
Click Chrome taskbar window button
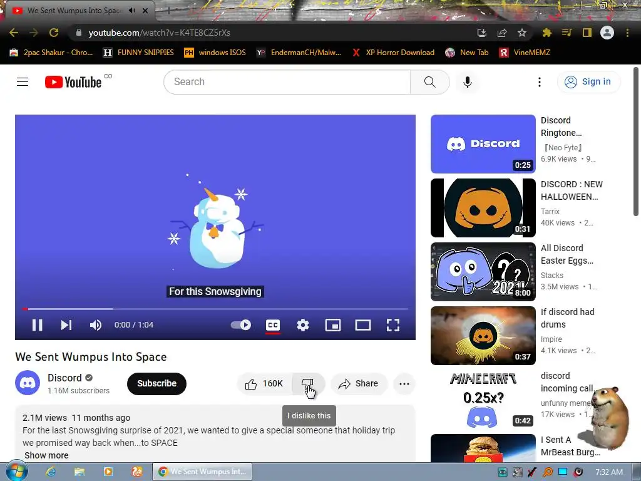[x=202, y=472]
